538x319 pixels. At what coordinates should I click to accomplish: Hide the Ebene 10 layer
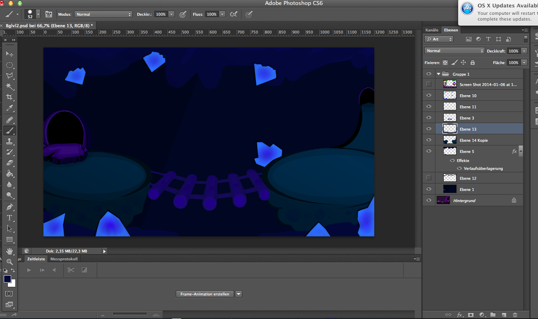click(x=428, y=95)
